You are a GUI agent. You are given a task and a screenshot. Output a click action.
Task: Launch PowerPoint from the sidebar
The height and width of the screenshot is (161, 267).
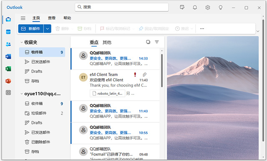point(8,81)
